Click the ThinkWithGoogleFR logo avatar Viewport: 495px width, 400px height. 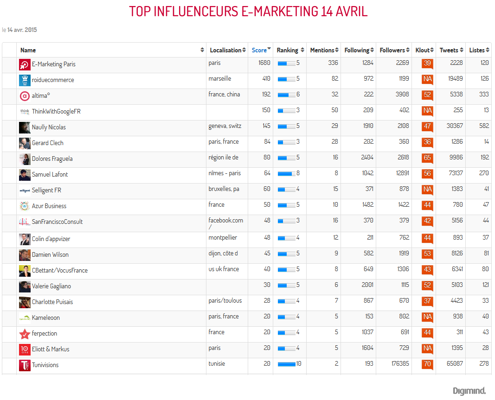25,112
